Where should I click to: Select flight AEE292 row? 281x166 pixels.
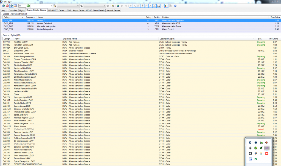pos(124,164)
